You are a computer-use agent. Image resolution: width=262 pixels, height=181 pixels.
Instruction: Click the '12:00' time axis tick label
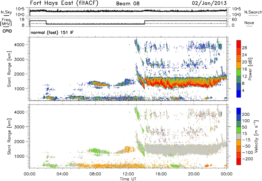coord(128,174)
